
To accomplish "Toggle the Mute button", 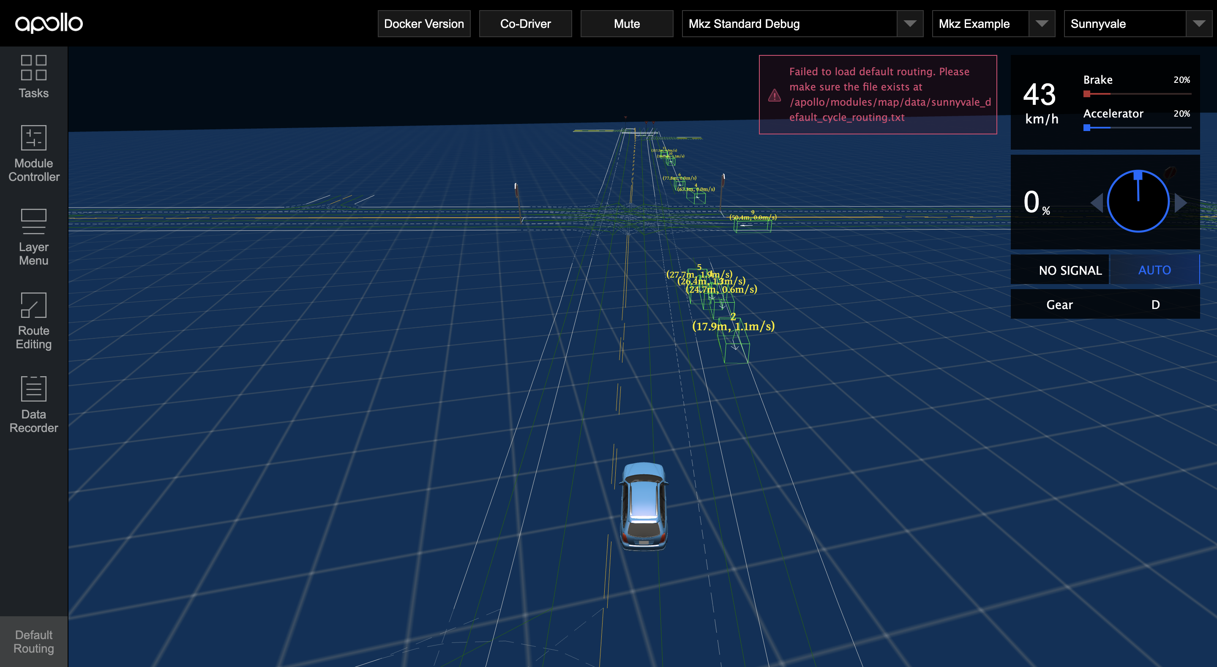I will 627,24.
